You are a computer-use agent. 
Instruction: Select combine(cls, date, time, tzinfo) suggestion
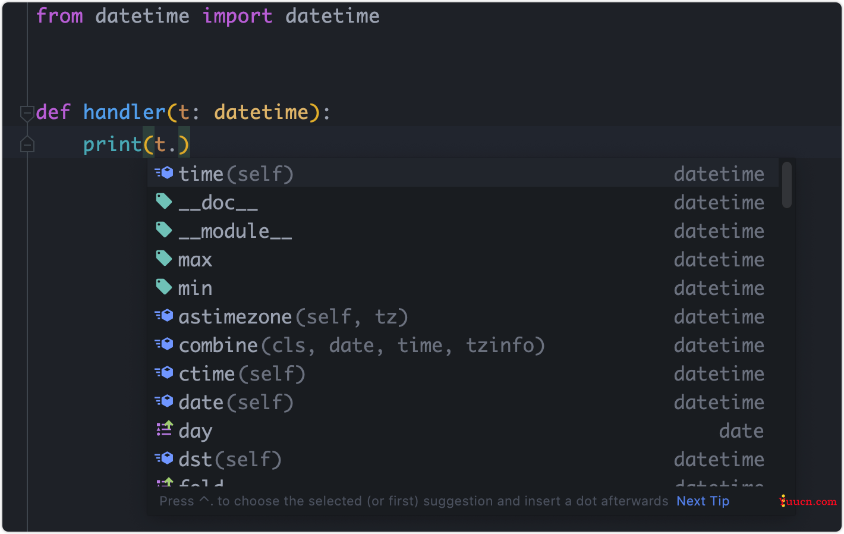coord(462,345)
